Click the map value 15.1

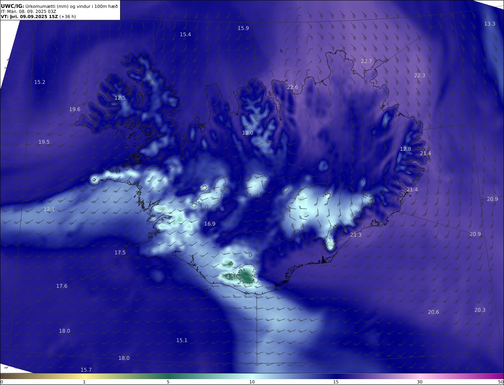click(x=182, y=341)
